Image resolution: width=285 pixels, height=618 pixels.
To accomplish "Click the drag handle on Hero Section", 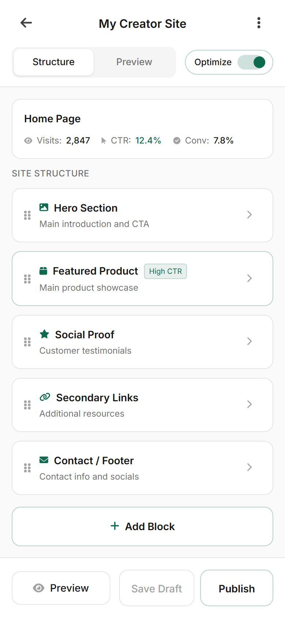I will point(27,215).
